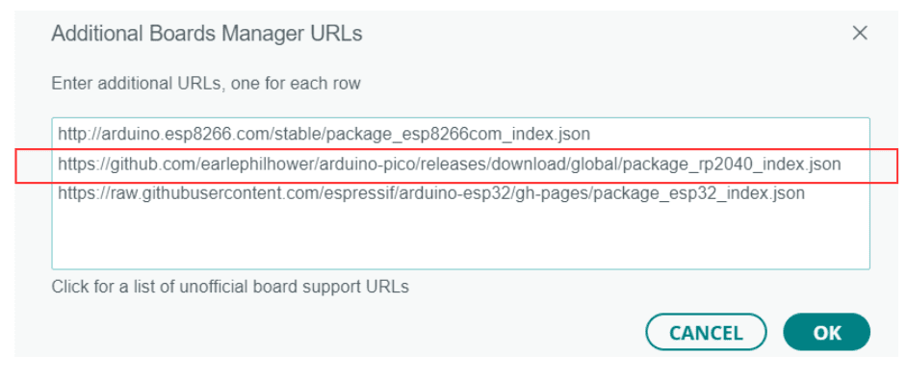
Task: Click the dialog title Additional Boards Manager URLs
Action: pos(207,34)
